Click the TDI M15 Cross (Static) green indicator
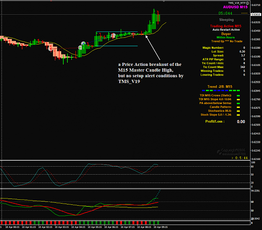 tap(238, 96)
